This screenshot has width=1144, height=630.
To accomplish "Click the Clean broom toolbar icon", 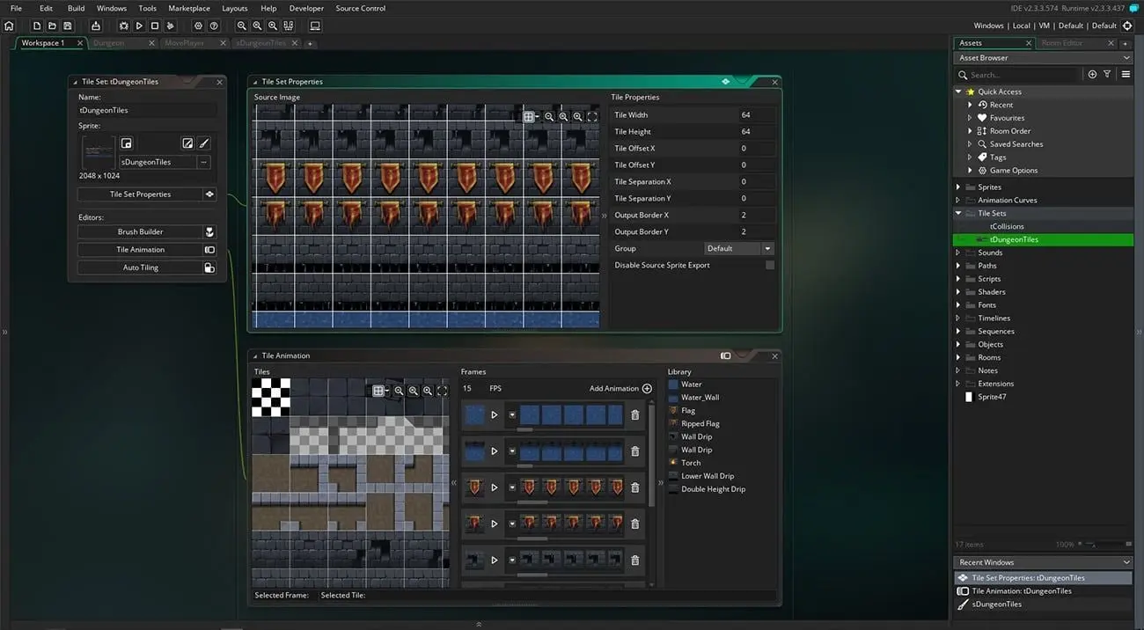I will (171, 26).
